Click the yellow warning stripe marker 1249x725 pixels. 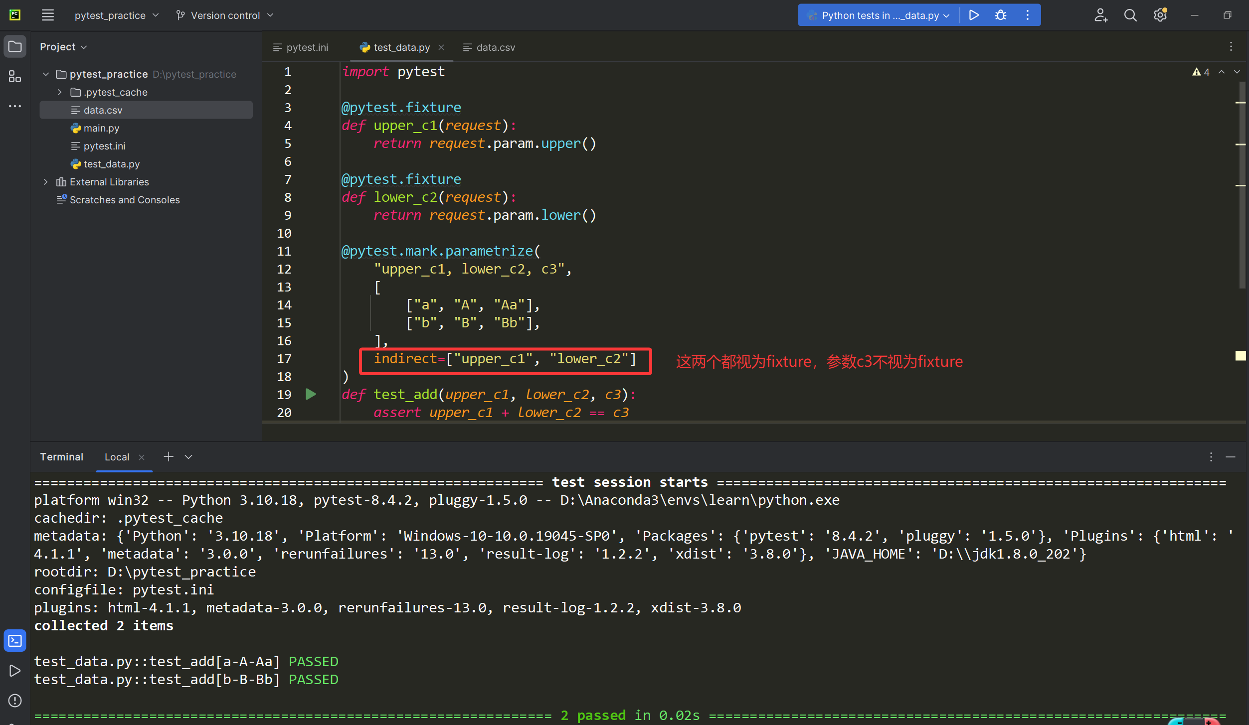[x=1240, y=355]
